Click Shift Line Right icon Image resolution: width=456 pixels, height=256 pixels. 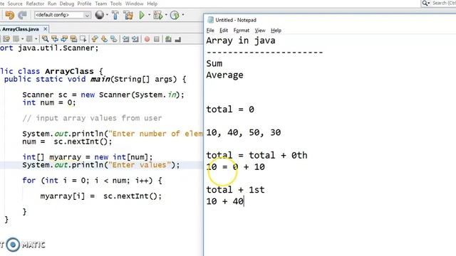point(135,39)
